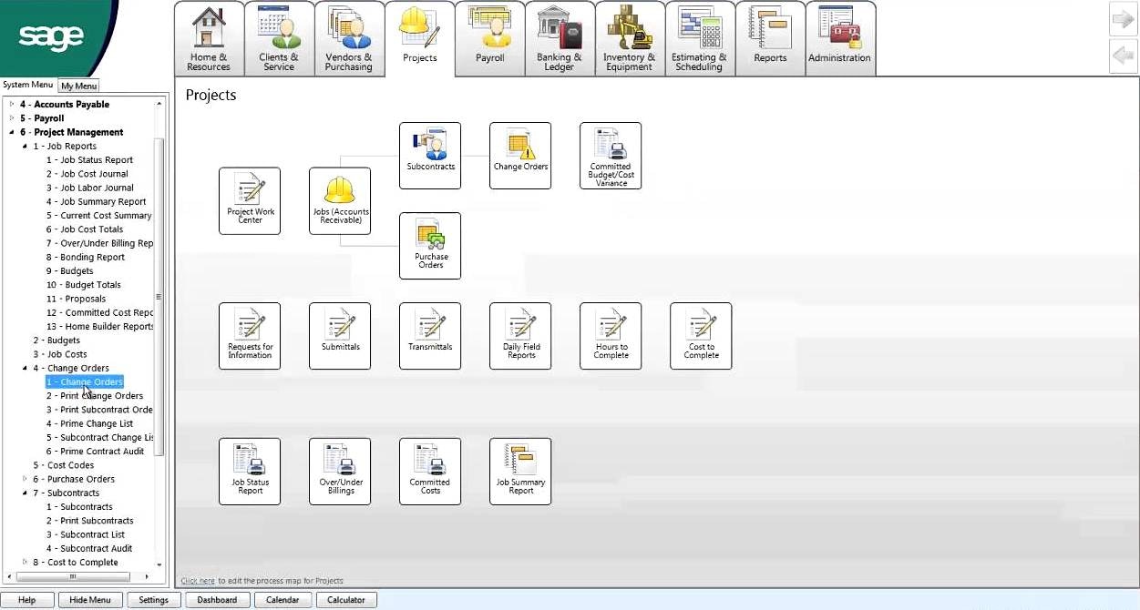
Task: Switch to the My Menu tab
Action: 79,86
